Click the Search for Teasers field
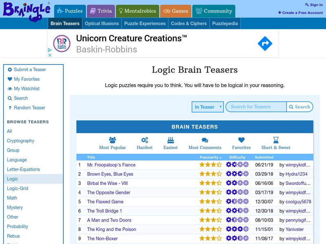This screenshot has height=244, width=326. point(256,107)
